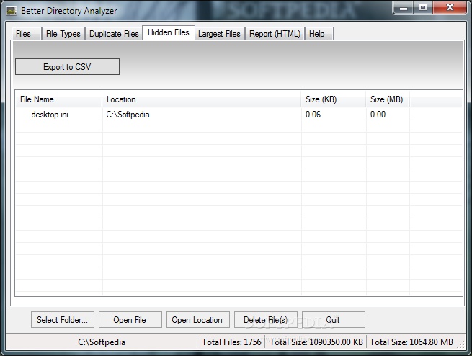Sort by Location column header
This screenshot has height=356, width=472.
coord(201,99)
